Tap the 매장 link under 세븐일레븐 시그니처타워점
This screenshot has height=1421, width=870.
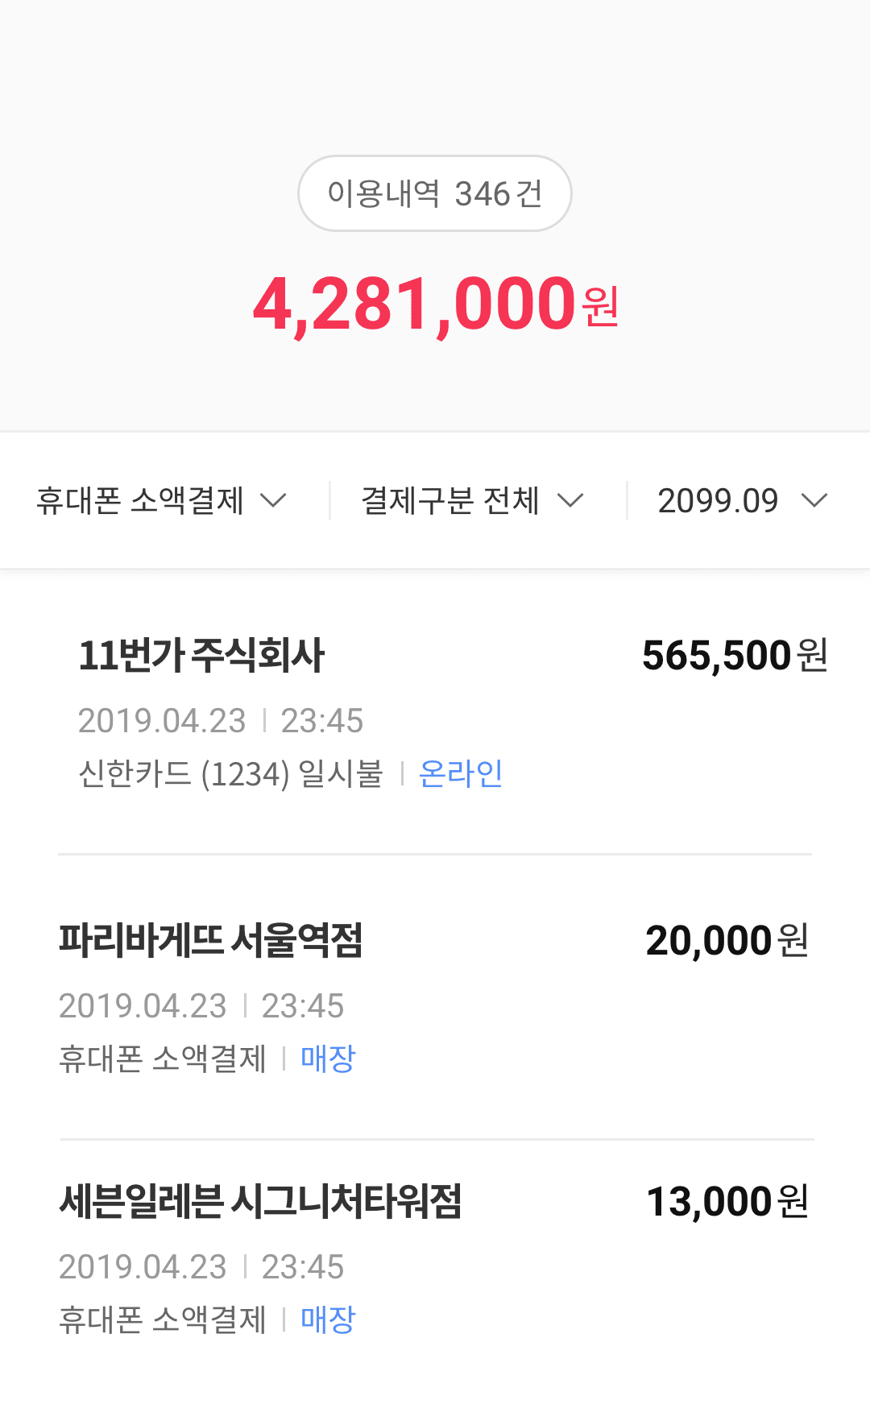(x=328, y=1319)
